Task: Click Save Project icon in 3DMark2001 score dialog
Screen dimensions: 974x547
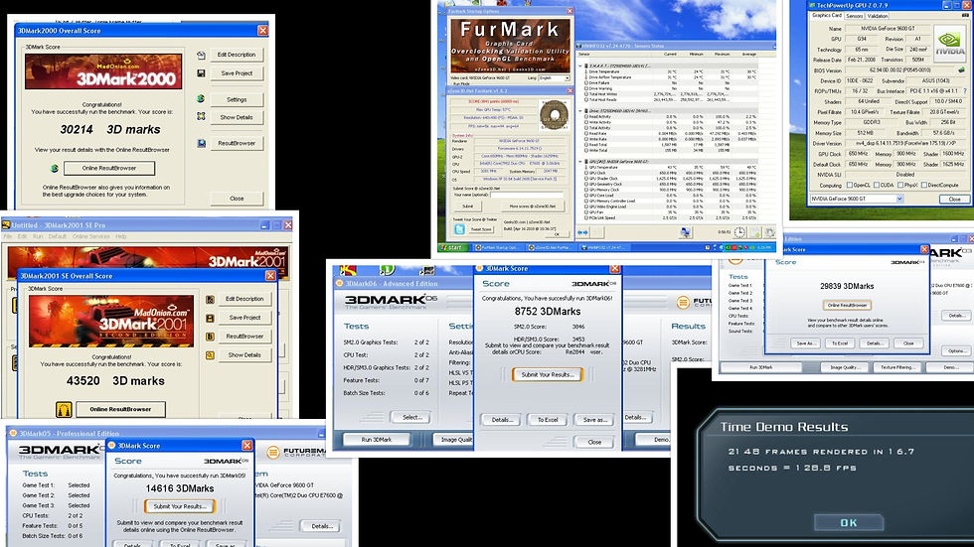Action: (210, 318)
